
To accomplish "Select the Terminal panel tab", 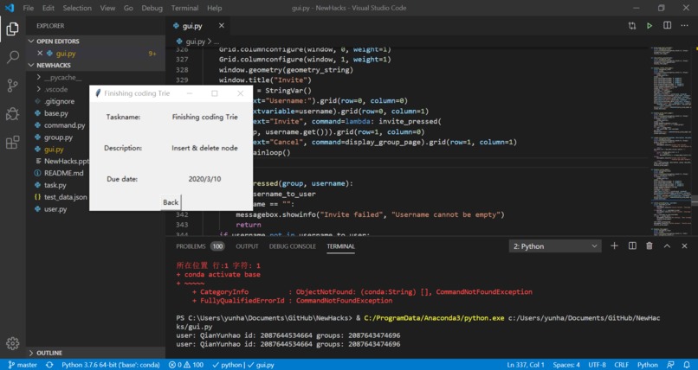I will coord(340,246).
